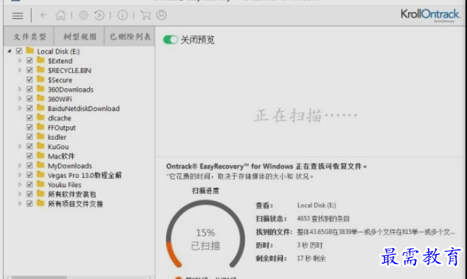The image size is (467, 279).
Task: Return to the home screen icon
Action: point(61,15)
